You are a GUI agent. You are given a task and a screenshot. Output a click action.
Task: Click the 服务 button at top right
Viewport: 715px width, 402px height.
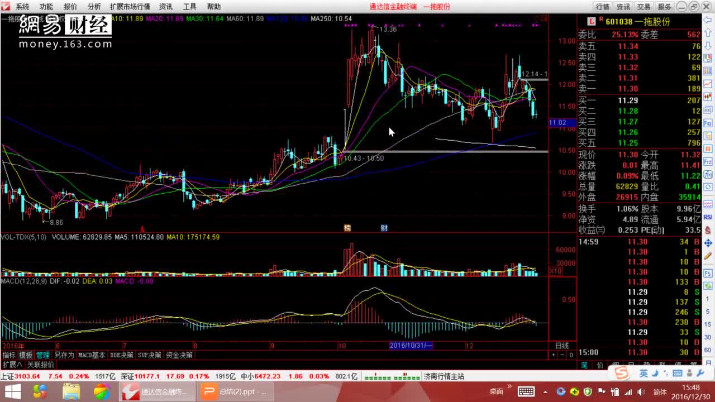tap(665, 7)
